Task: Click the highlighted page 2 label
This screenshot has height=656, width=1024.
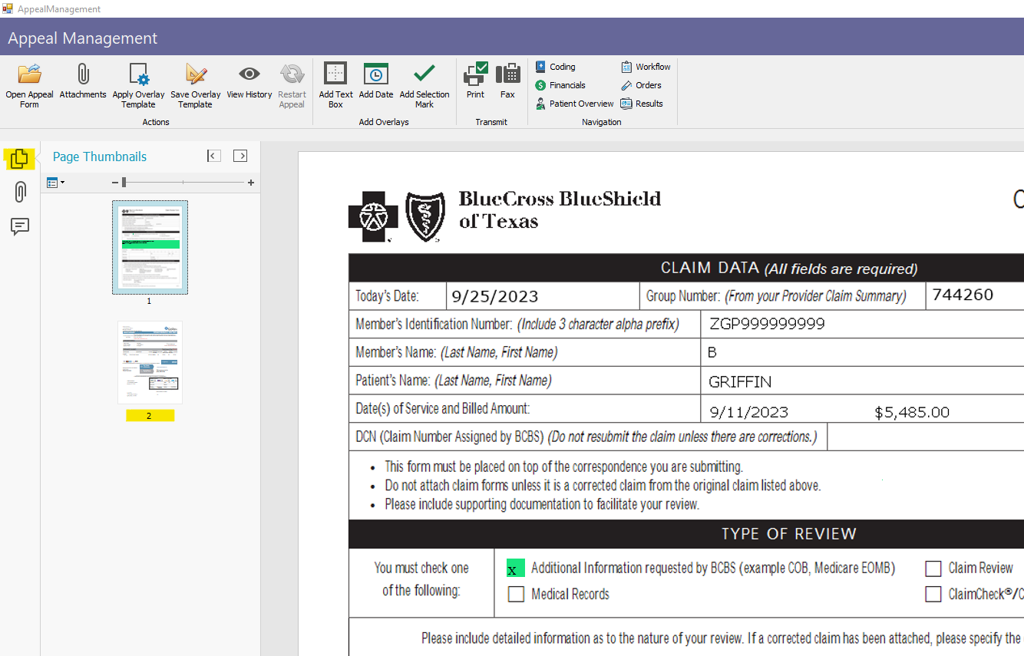Action: coord(150,415)
